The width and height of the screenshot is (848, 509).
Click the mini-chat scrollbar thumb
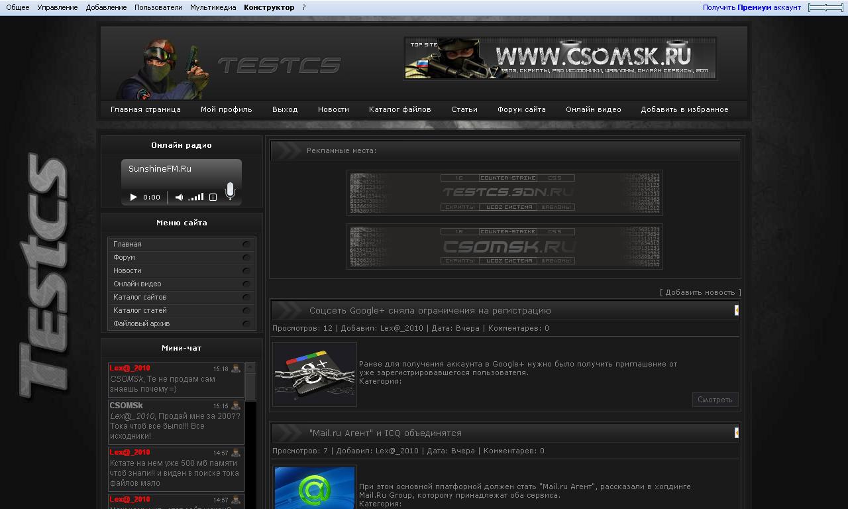(250, 386)
